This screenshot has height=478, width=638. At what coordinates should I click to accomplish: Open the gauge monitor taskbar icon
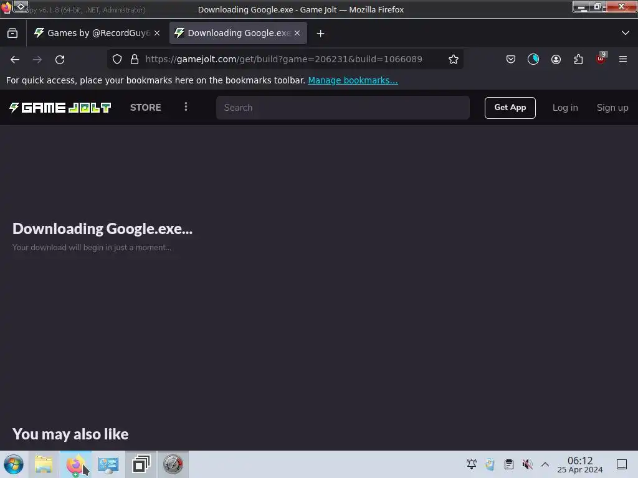click(x=173, y=464)
